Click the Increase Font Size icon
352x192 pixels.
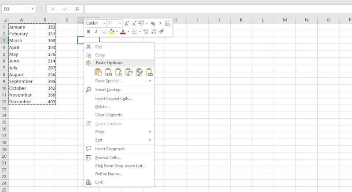click(126, 23)
